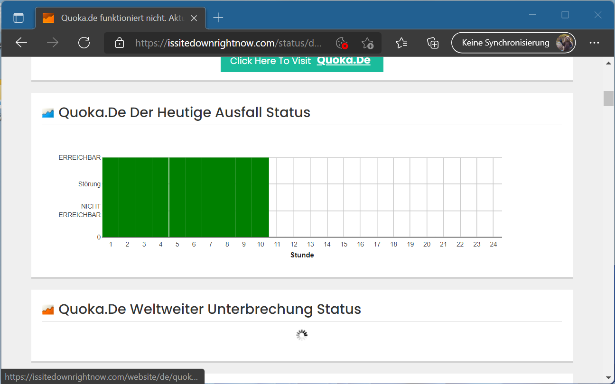Minimize the browser window
This screenshot has width=615, height=384.
pyautogui.click(x=533, y=15)
